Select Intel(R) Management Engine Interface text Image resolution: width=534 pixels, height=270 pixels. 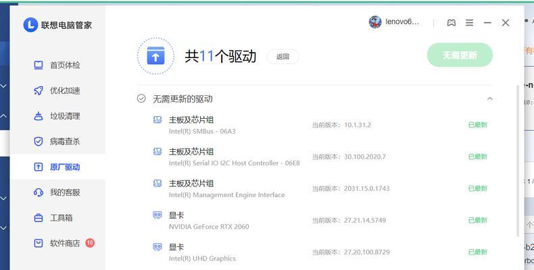click(227, 195)
